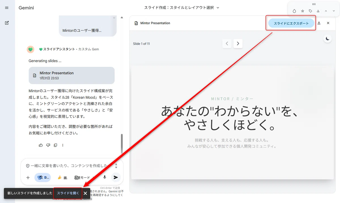Close the Mintor Presentation preview panel
Viewport: 340px width, 203px height.
point(328,23)
